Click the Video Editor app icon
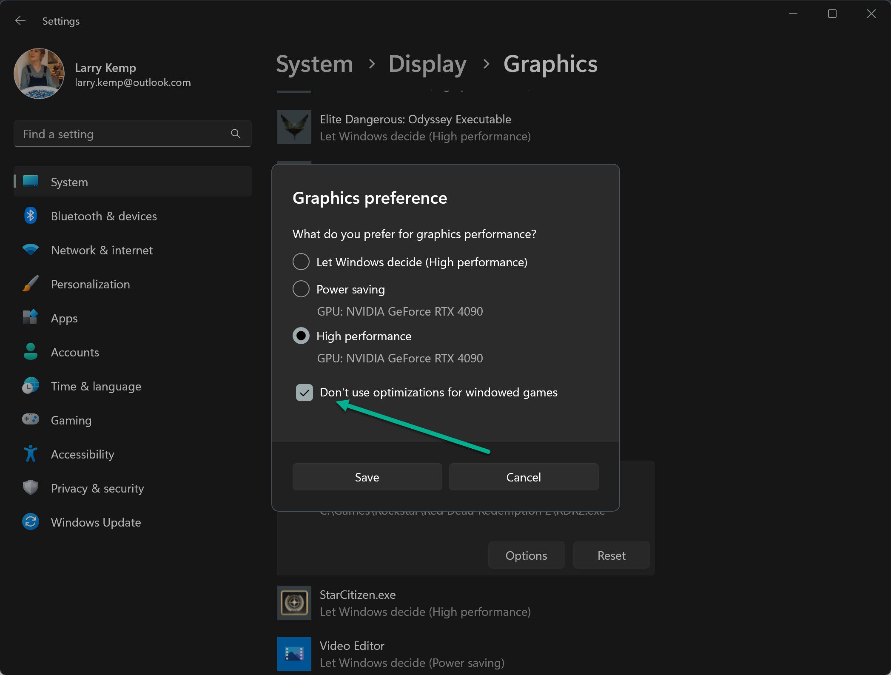The height and width of the screenshot is (675, 891). click(294, 654)
